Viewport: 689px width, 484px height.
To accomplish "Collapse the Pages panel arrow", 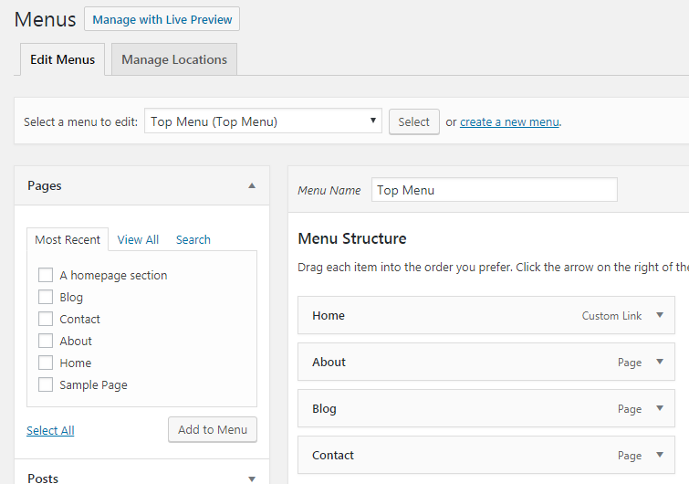I will (x=252, y=185).
